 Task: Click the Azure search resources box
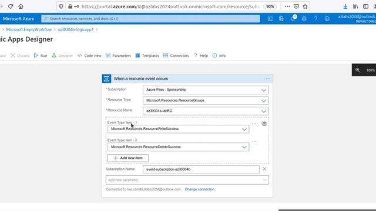point(150,19)
